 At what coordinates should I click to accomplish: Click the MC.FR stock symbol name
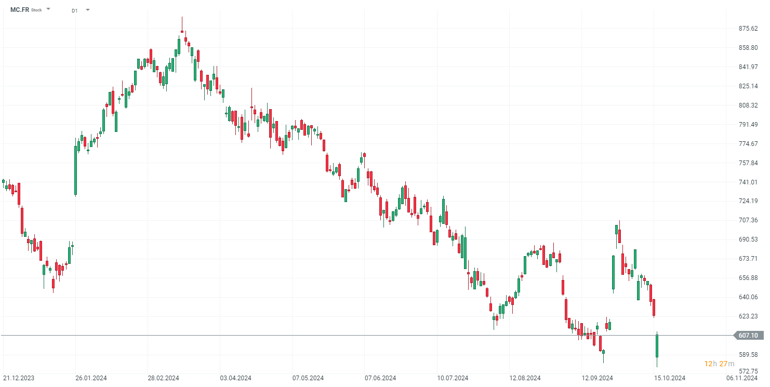coord(20,9)
